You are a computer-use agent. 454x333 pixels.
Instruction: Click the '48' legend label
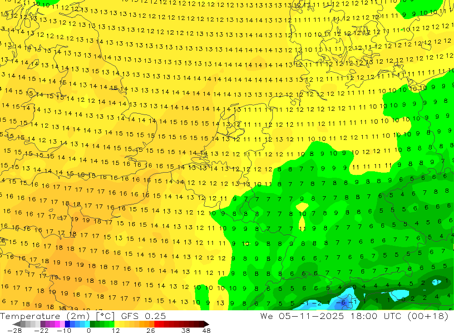tap(207, 331)
